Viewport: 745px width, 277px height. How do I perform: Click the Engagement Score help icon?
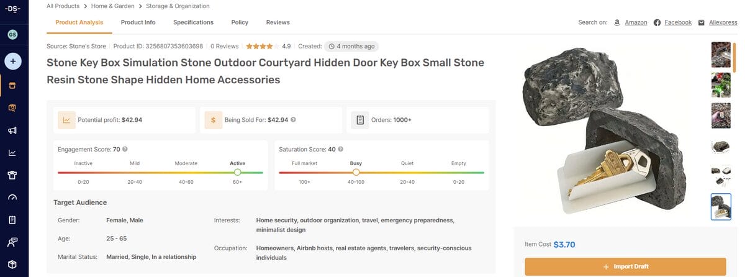coord(125,150)
